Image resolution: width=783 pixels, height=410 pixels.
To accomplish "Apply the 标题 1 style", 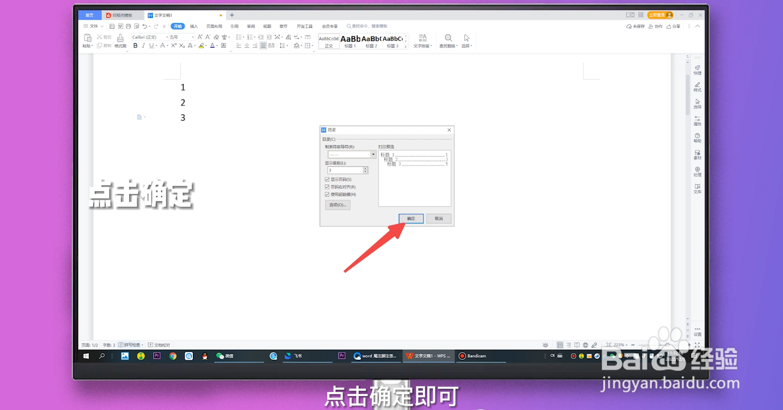I will point(350,42).
